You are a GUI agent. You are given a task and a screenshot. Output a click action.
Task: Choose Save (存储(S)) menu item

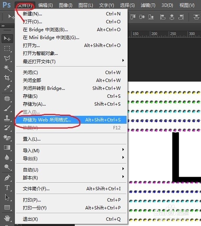(x=71, y=96)
